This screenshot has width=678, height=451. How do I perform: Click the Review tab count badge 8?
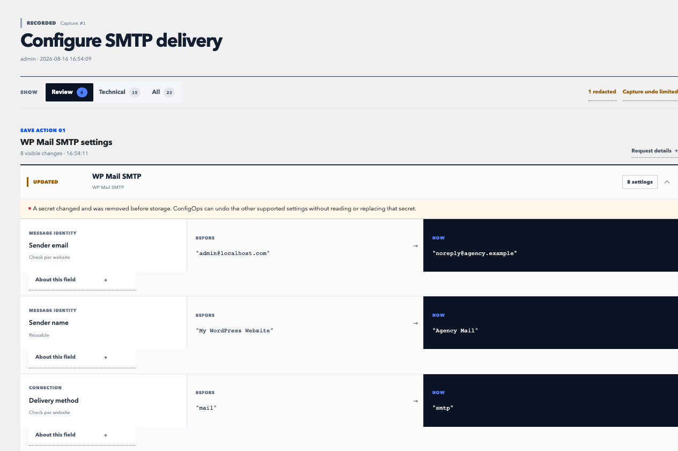[x=82, y=92]
